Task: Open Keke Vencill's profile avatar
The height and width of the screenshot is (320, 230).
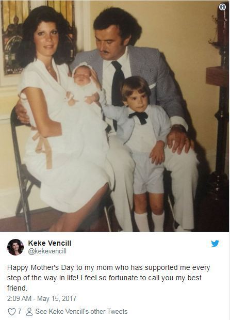Action: point(15,247)
